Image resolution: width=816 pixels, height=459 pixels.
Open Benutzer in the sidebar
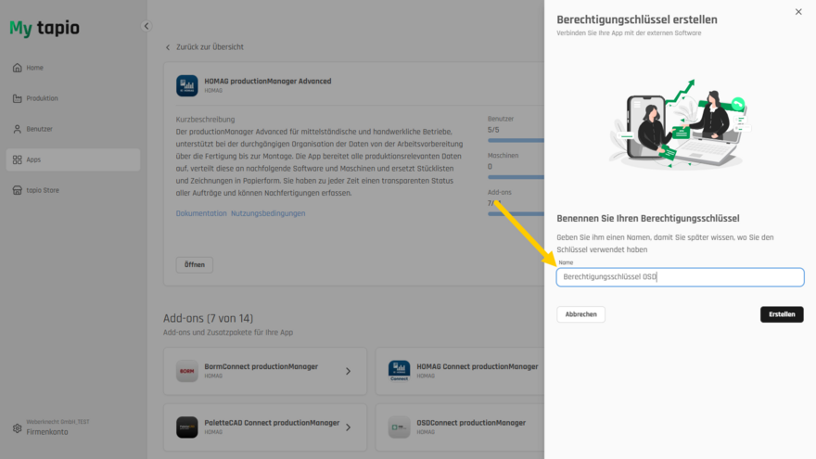(73, 129)
